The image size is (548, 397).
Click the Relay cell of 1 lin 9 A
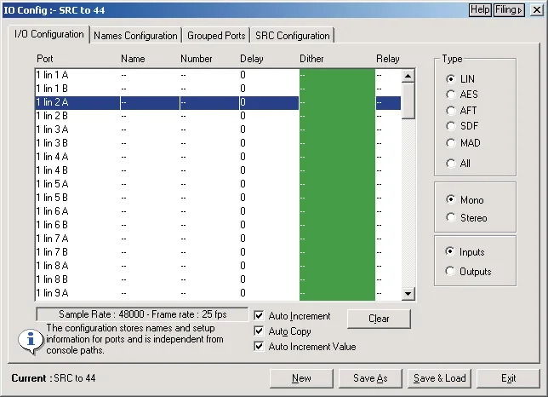(x=388, y=293)
